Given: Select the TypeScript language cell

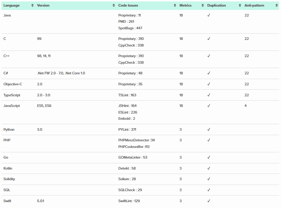Looking at the screenshot, I should coord(12,95).
